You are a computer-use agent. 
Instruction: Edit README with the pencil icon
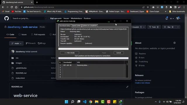click(127, 87)
